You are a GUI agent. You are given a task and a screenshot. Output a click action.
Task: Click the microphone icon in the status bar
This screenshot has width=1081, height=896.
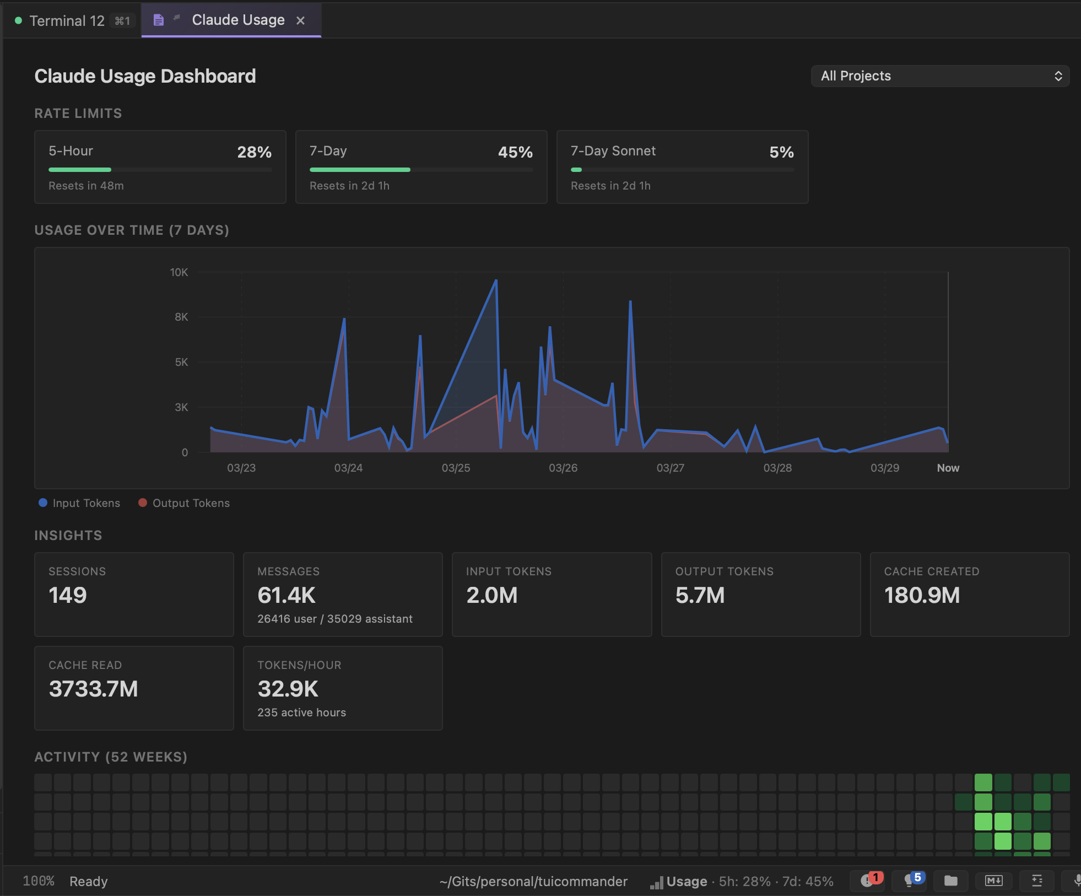click(1076, 881)
